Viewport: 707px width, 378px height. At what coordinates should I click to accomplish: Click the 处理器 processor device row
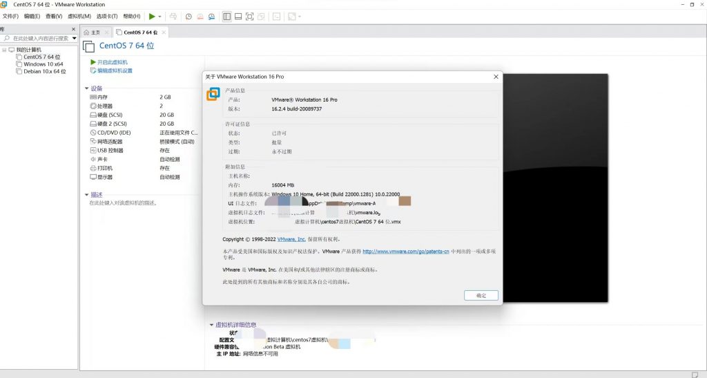[x=144, y=106]
